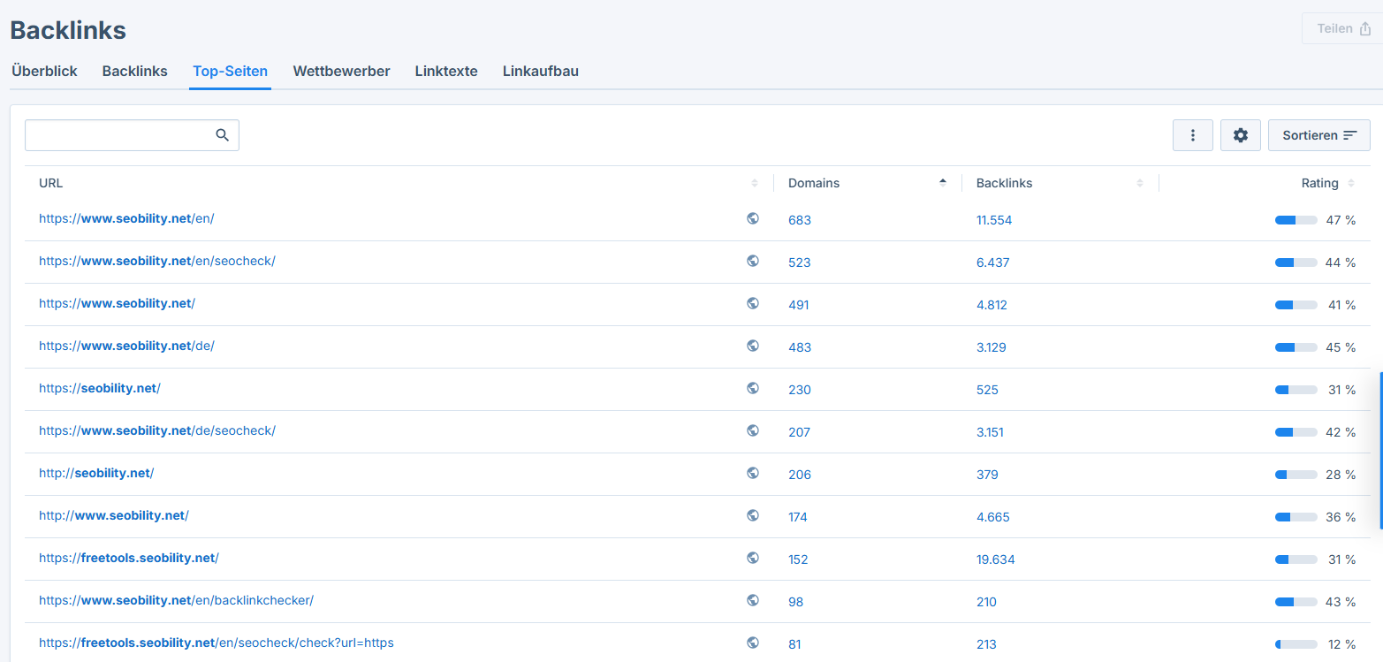Click the 12 % rating bar
The image size is (1383, 662).
1296,644
